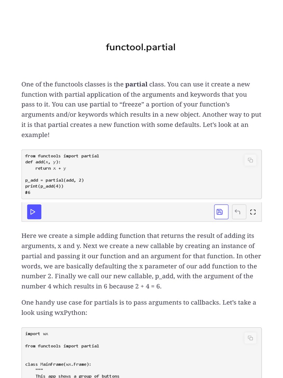Copy the wxPython code snippet
Image resolution: width=283 pixels, height=378 pixels.
[x=251, y=338]
